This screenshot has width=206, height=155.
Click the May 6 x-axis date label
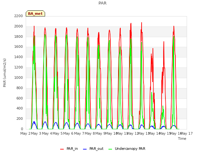click(68, 133)
